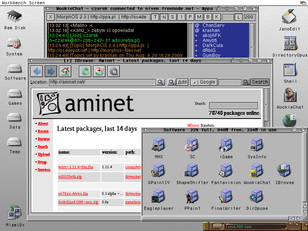Go back in IBrowse
Viewport: 308px width, 231px height.
click(x=37, y=71)
